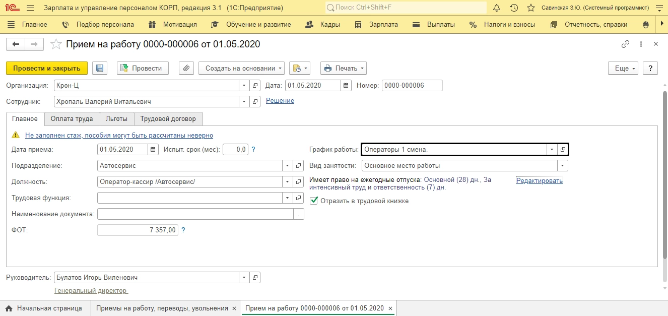Follow the Решение link

(280, 101)
